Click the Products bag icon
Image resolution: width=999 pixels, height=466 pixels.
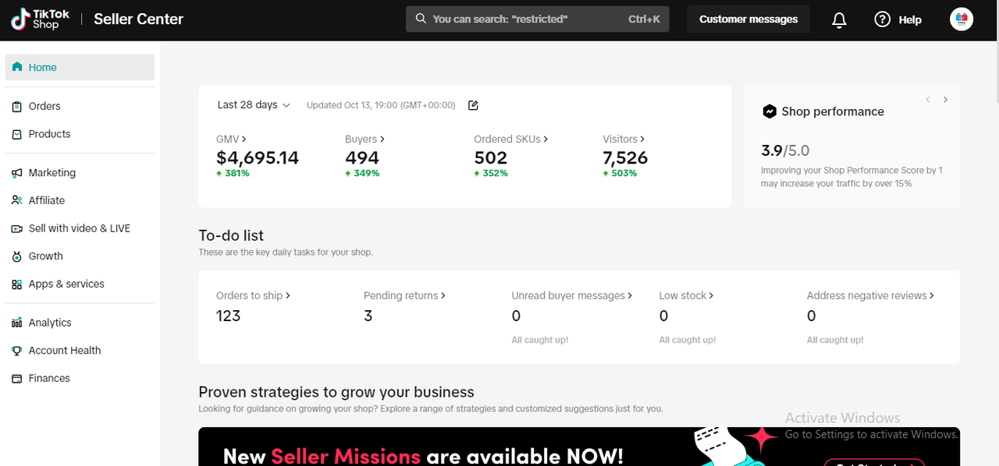(16, 134)
